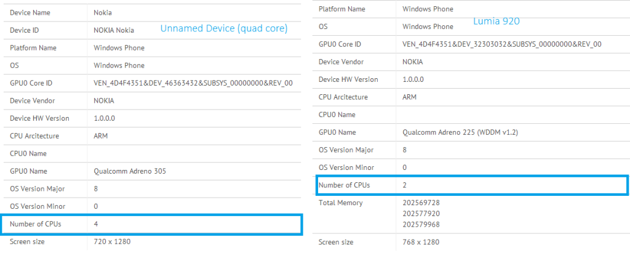Screen dimensions: 630x258
Task: Click "Windows Phone" platform value in quad core table
Action: pos(119,48)
